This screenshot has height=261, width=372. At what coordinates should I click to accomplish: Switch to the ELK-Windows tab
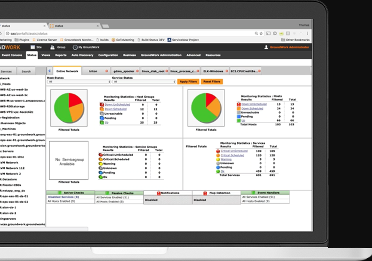pos(213,71)
